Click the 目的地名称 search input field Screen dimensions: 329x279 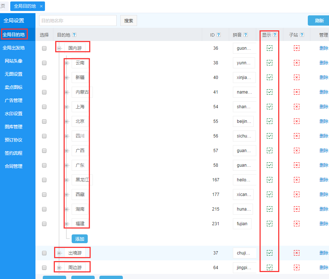[x=77, y=21]
